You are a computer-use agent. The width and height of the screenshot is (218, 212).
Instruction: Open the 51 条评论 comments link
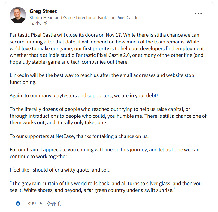pos(50,204)
